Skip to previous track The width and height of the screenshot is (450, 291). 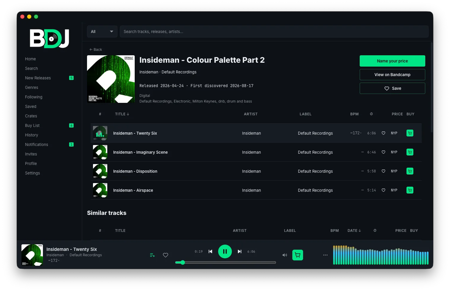pos(210,251)
